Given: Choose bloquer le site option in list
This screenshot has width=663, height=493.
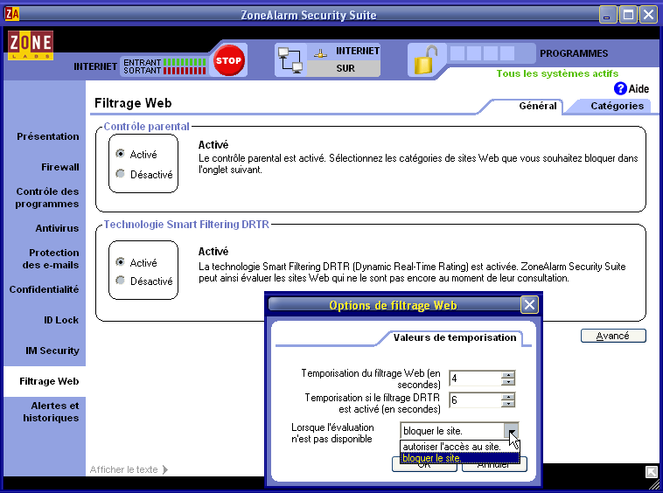Looking at the screenshot, I should (x=459, y=457).
